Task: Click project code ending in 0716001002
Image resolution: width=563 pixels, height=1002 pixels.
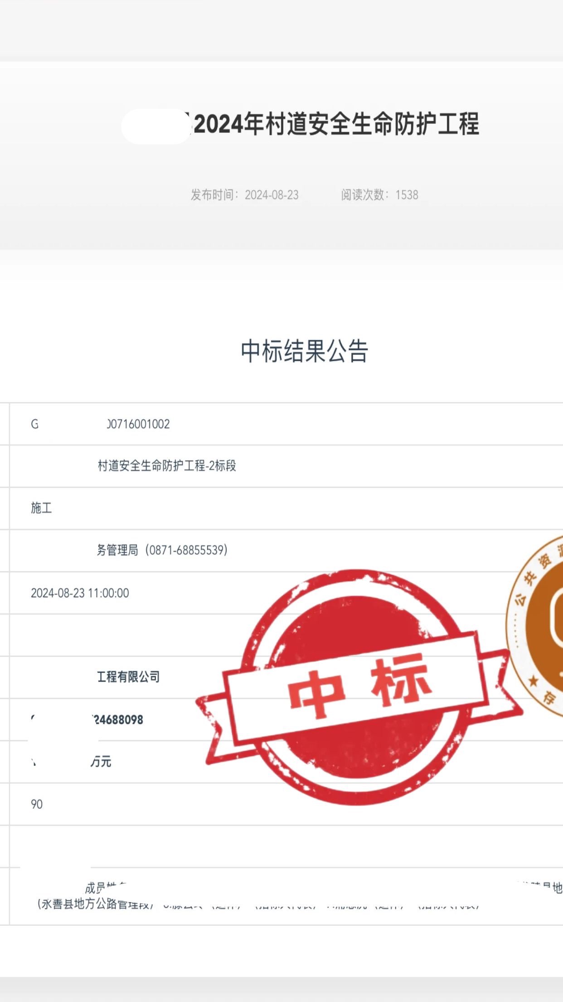Action: point(138,424)
